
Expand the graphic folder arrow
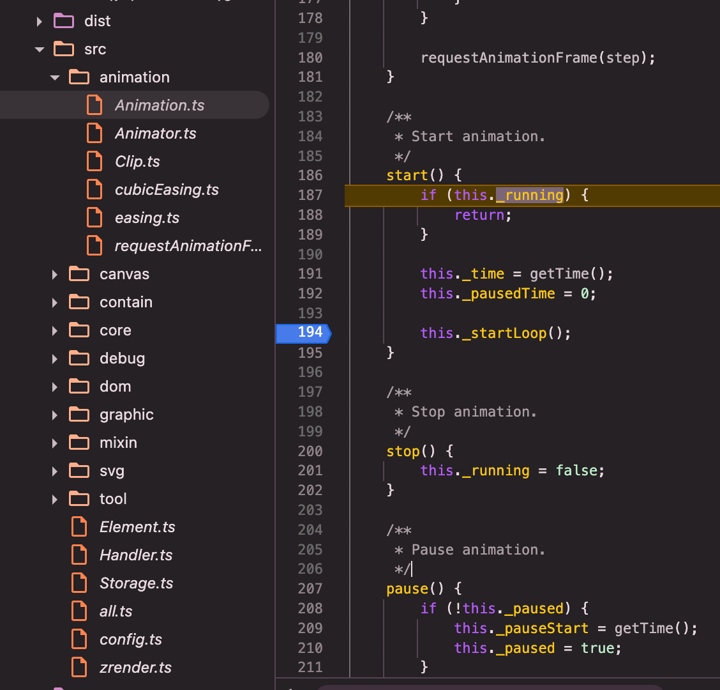coord(55,415)
